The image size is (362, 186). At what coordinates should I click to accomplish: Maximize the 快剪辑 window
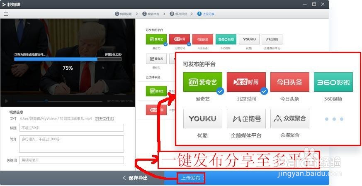(314, 4)
